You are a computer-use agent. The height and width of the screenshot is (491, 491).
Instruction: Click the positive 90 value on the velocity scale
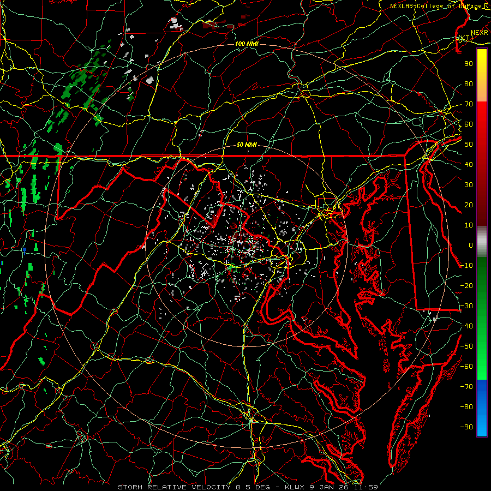(x=469, y=64)
